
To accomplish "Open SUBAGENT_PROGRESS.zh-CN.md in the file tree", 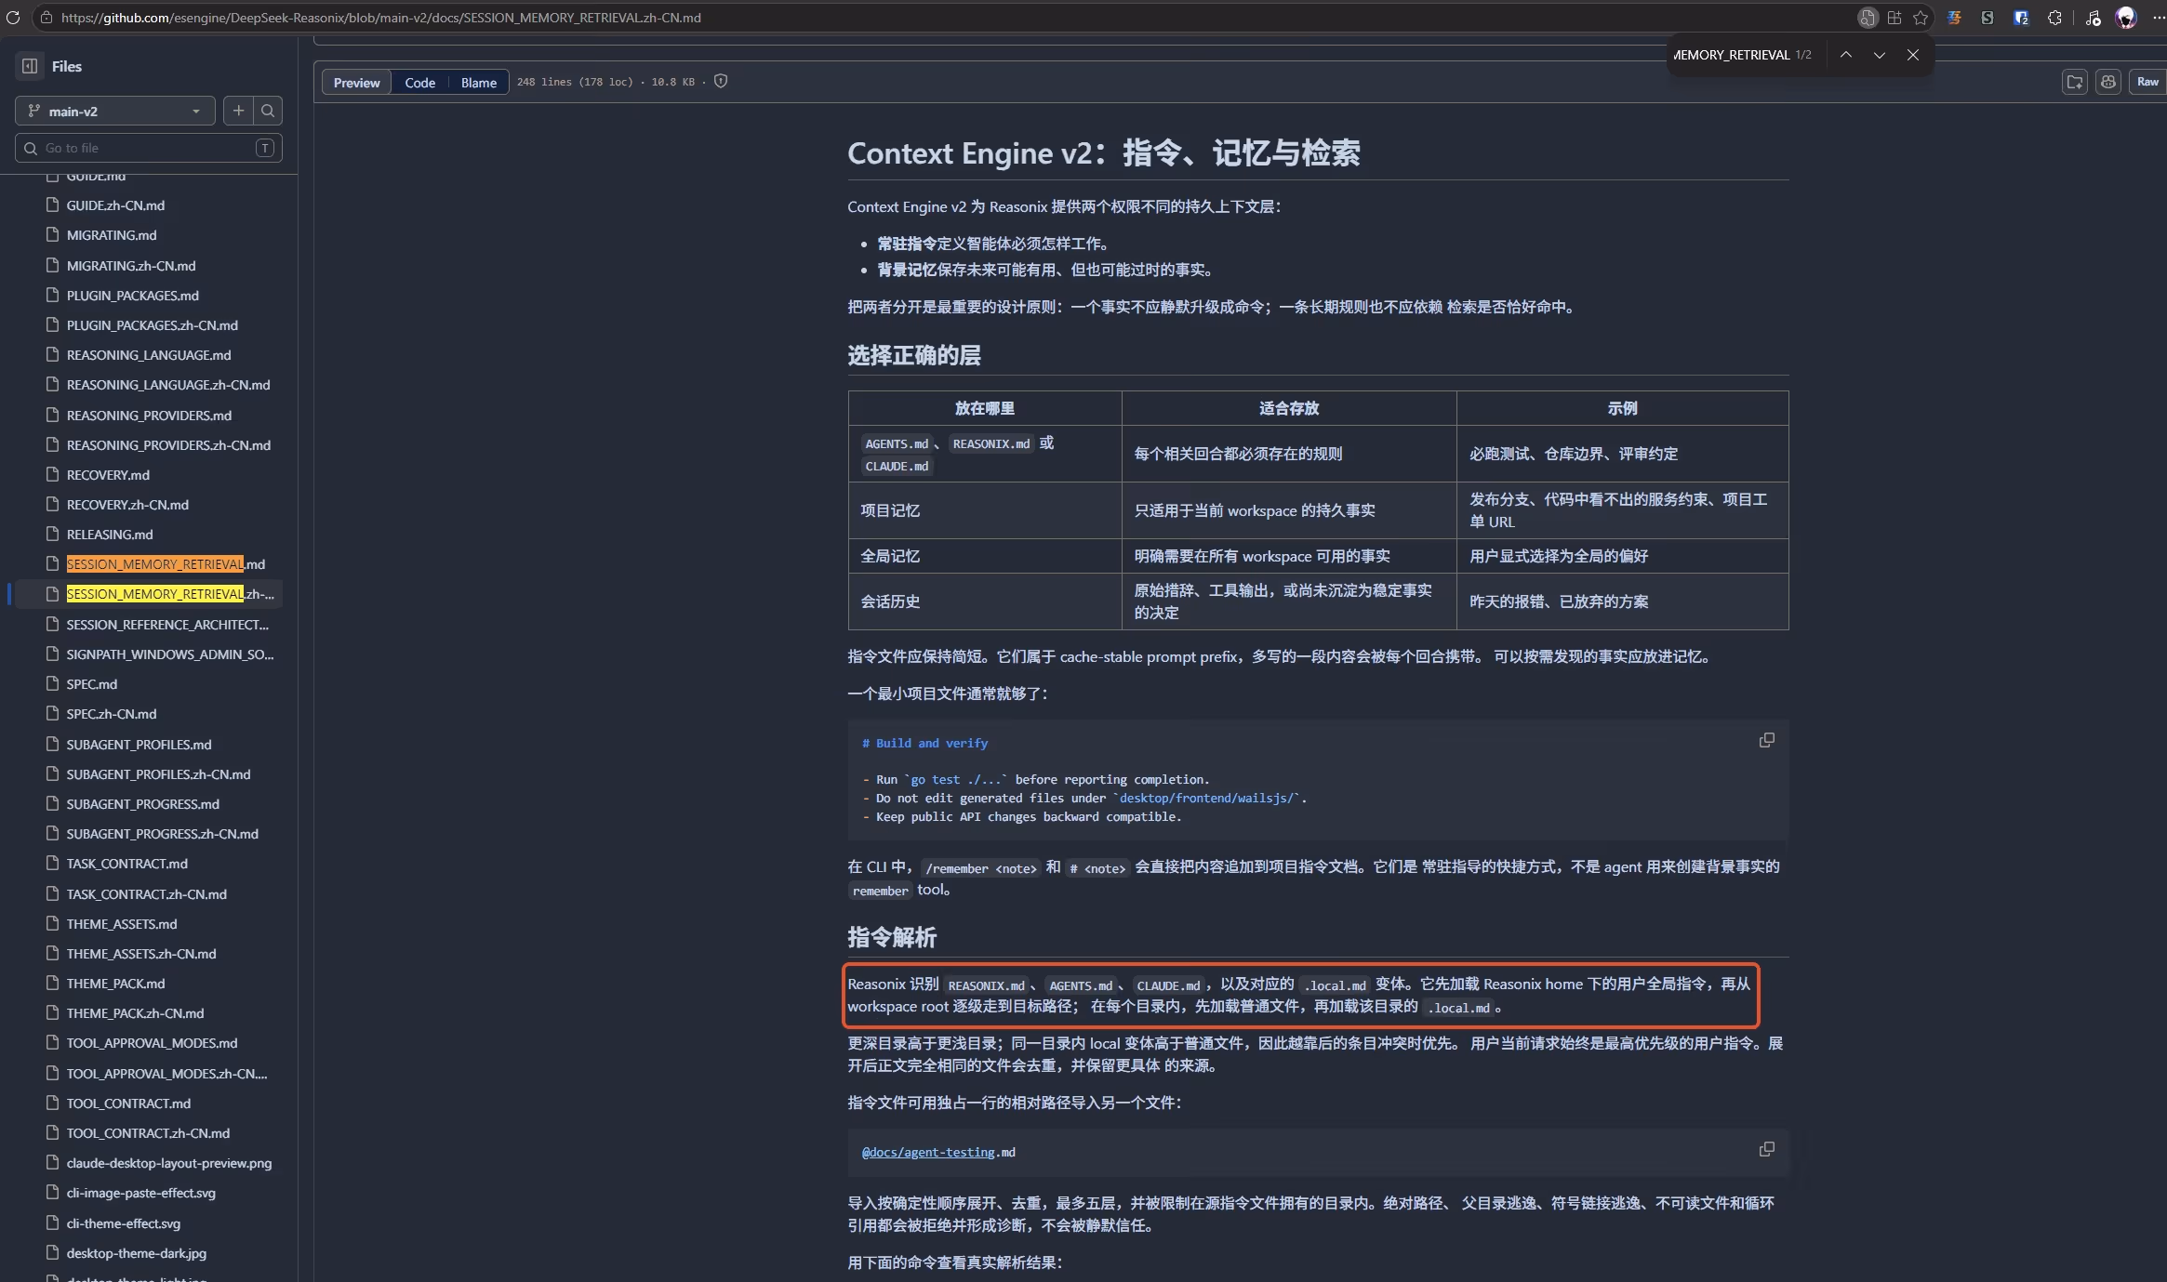I will (163, 834).
